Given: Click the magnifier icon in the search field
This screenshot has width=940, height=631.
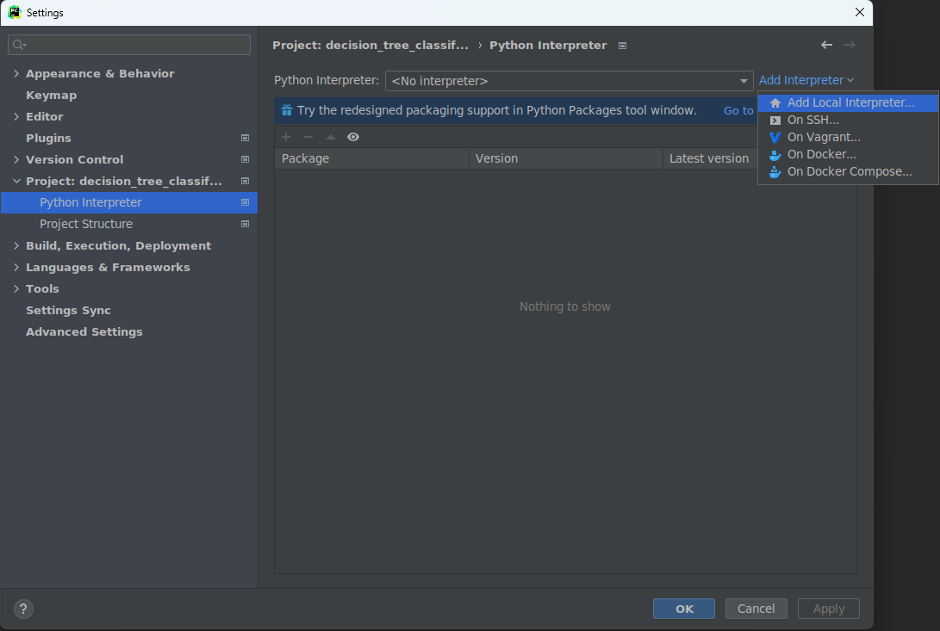Looking at the screenshot, I should [x=19, y=43].
